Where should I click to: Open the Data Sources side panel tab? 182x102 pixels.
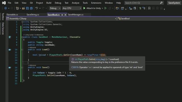point(3,29)
